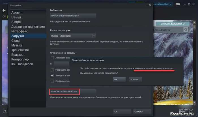This screenshot has height=117, width=198.
Task: Click scrollbar down arrow in store page
Action: [194, 103]
